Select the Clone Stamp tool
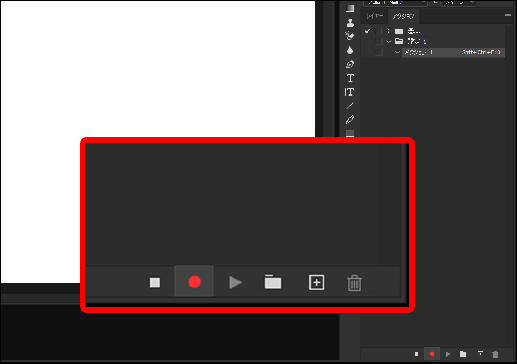The image size is (517, 364). 350,22
